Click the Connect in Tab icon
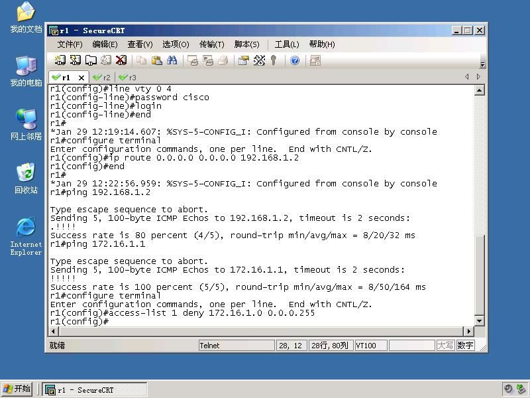This screenshot has height=398, width=530. [x=91, y=60]
